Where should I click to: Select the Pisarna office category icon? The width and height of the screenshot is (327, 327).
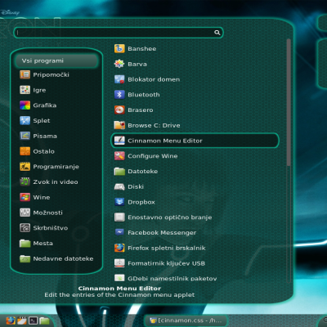click(x=25, y=136)
